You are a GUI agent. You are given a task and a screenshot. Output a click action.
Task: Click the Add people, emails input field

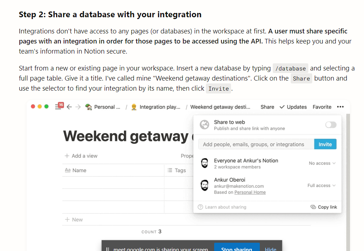coord(256,144)
